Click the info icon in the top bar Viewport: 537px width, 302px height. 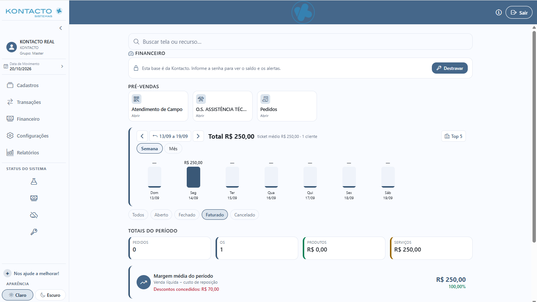pos(498,12)
